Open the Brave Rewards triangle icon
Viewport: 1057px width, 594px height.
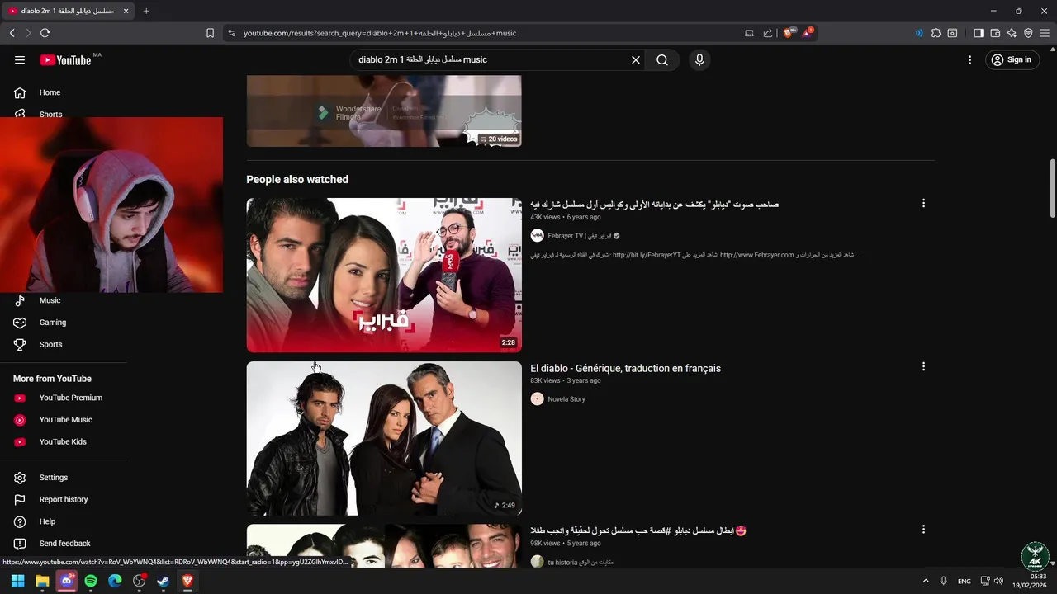pos(808,33)
